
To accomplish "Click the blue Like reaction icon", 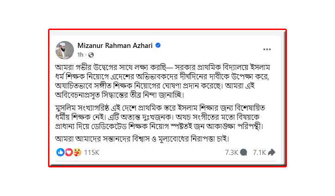I will click(x=61, y=152).
